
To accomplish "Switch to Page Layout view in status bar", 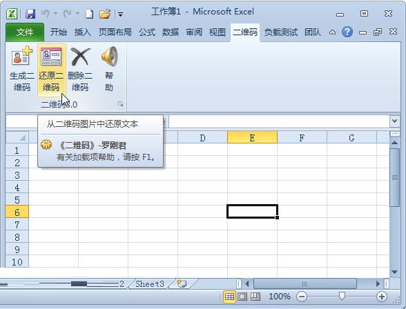I will click(x=242, y=297).
